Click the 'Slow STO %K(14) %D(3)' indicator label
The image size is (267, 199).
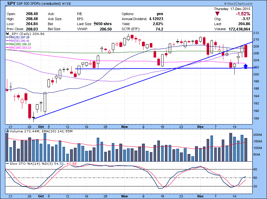(x=31, y=163)
